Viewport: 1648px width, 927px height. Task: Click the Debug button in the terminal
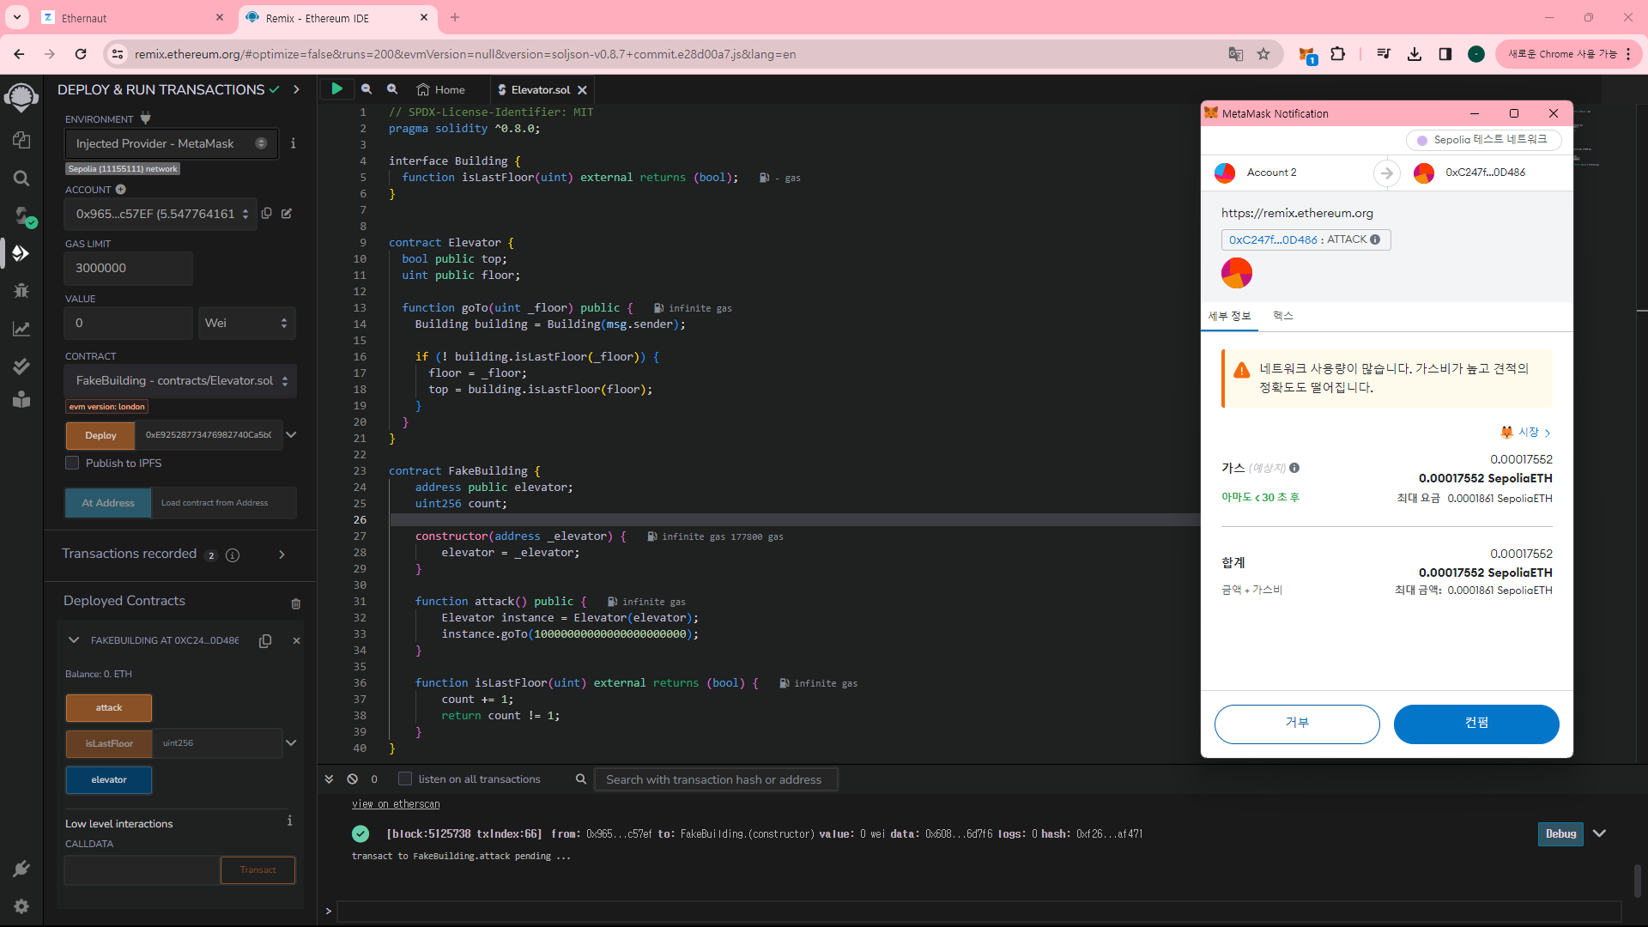(1560, 833)
